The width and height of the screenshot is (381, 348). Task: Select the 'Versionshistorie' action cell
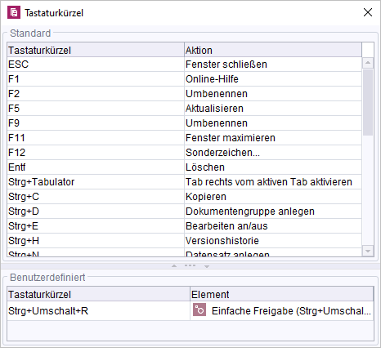(273, 241)
